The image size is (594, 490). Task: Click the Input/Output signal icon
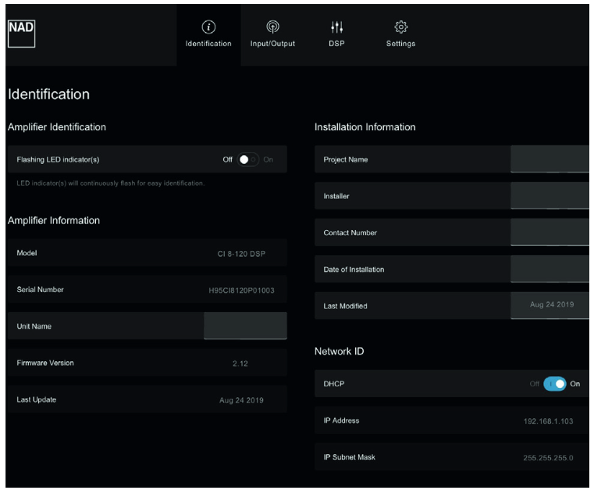[272, 27]
